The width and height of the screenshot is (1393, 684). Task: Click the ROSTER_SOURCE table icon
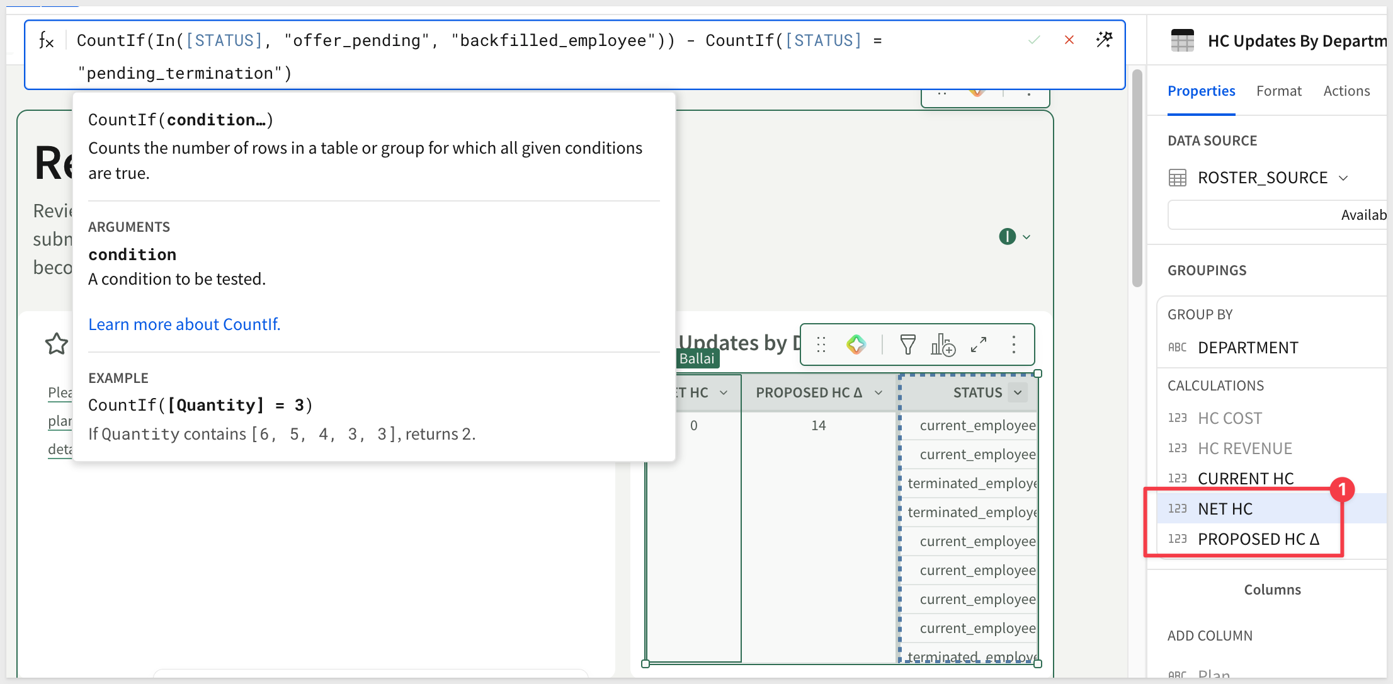tap(1177, 178)
